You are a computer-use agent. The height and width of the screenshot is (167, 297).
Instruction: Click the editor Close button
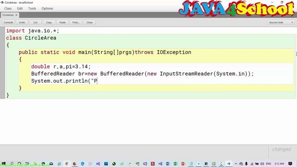[90, 22]
